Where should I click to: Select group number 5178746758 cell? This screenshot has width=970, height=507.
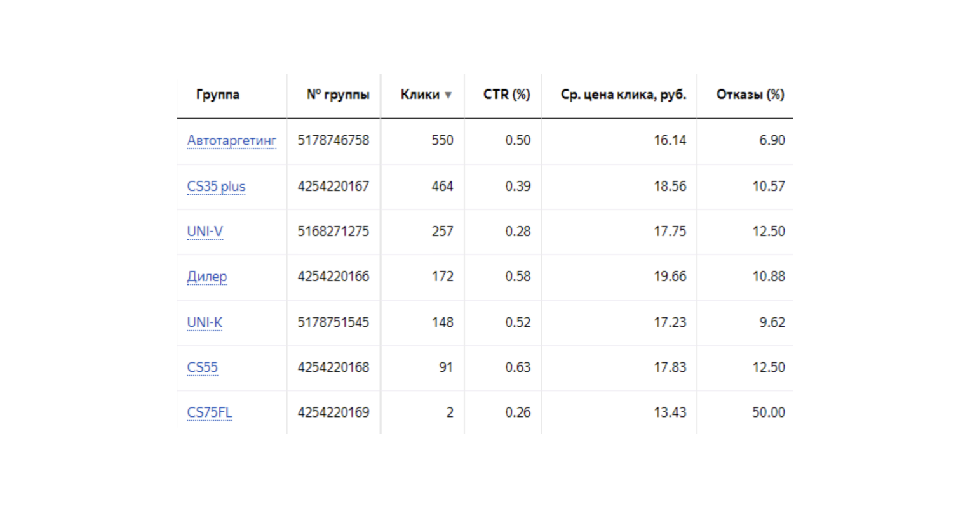(x=333, y=140)
